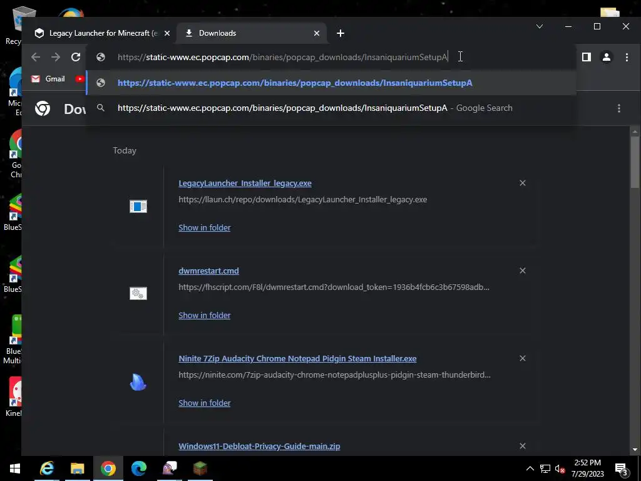
Task: Open Chrome side panel icon
Action: [586, 57]
